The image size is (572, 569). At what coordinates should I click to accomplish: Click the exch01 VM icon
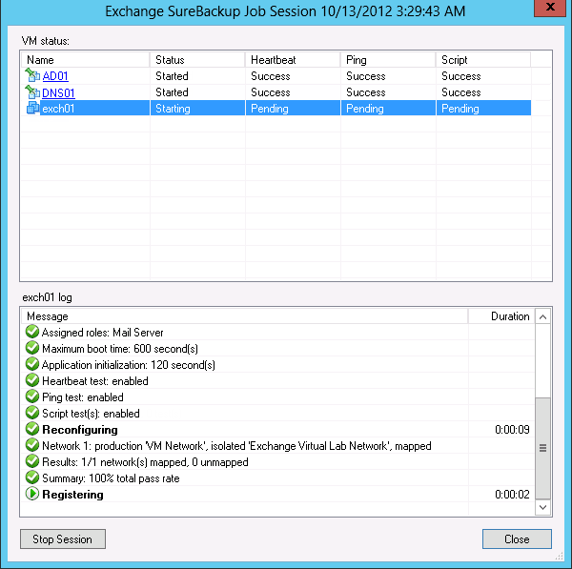tap(33, 108)
